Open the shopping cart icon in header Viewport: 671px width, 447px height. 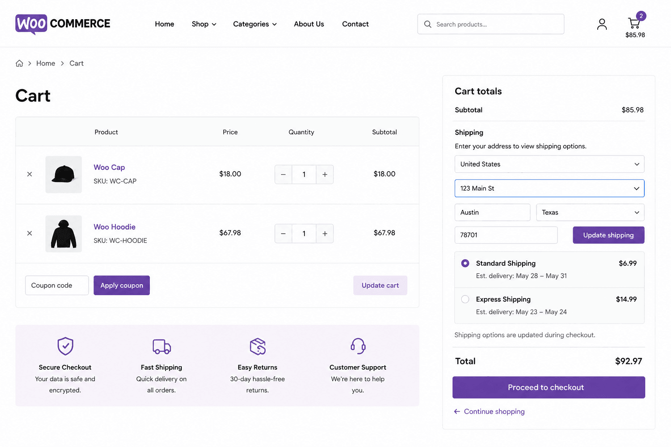point(634,23)
